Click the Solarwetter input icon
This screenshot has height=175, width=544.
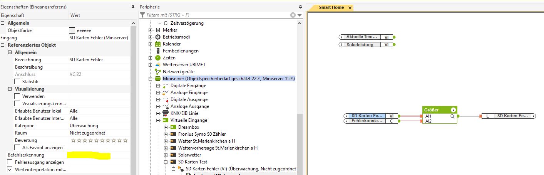pyautogui.click(x=173, y=155)
